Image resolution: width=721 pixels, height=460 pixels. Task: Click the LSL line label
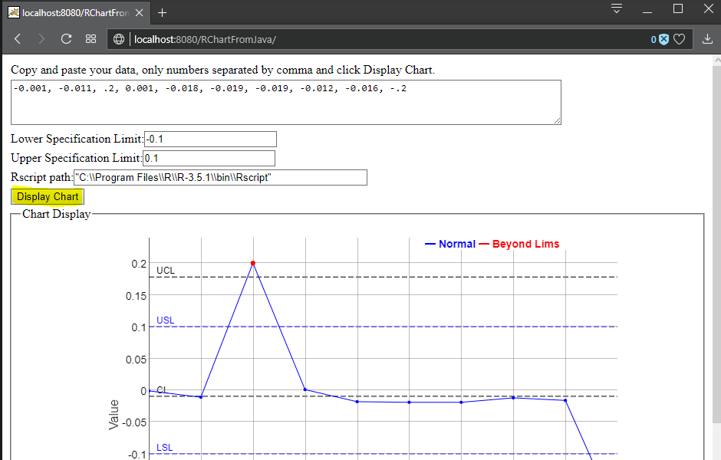tap(165, 448)
